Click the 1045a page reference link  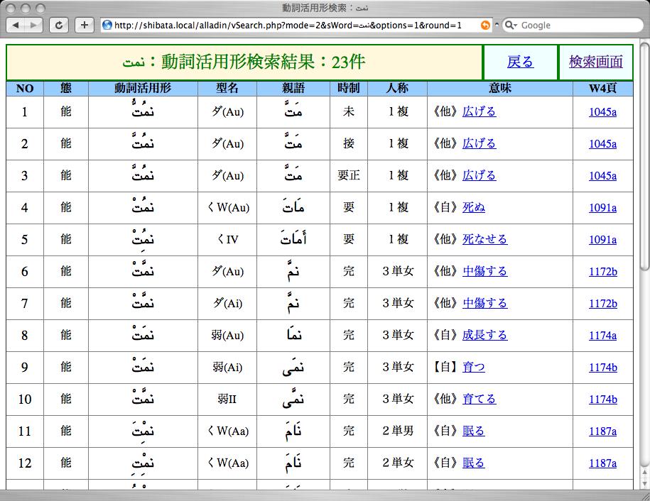point(604,111)
